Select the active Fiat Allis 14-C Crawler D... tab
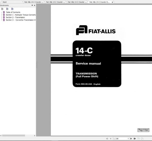152x141 pixels. tap(100, 2)
